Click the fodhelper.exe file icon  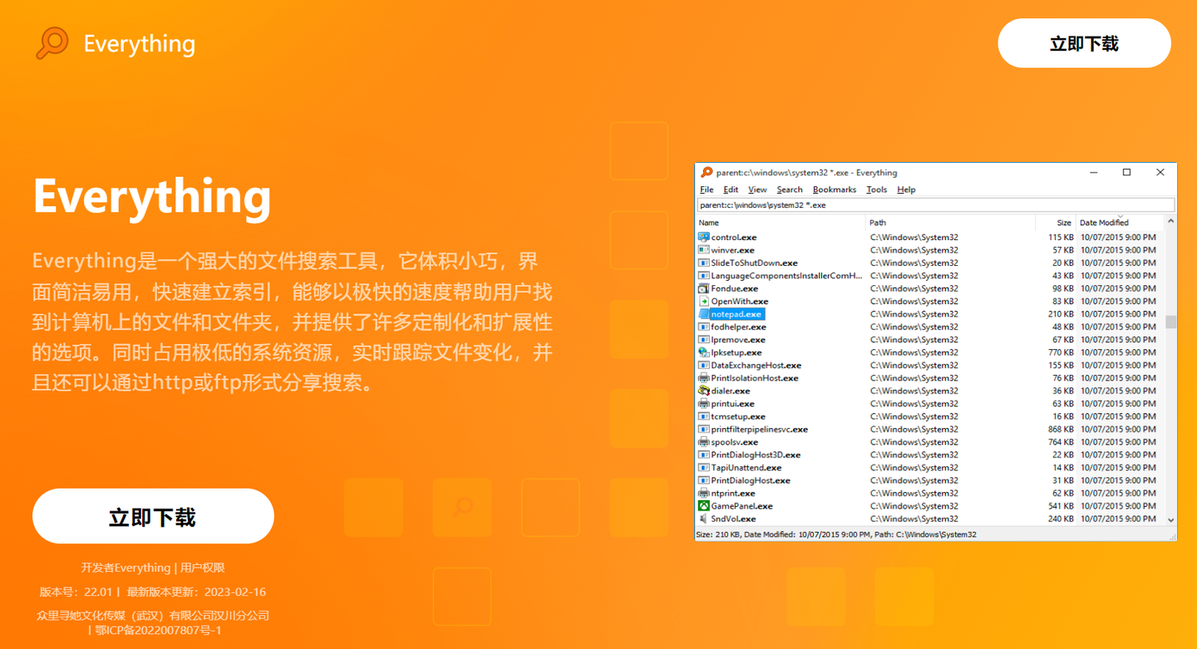[704, 327]
